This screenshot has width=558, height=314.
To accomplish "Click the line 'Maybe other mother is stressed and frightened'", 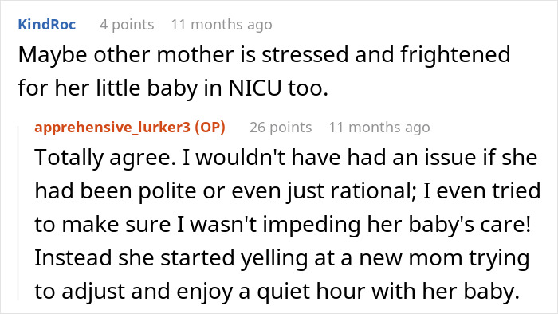I will (264, 55).
